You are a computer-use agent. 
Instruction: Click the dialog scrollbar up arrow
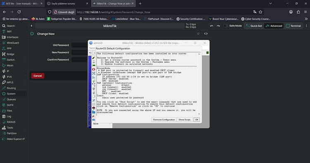click(199, 54)
